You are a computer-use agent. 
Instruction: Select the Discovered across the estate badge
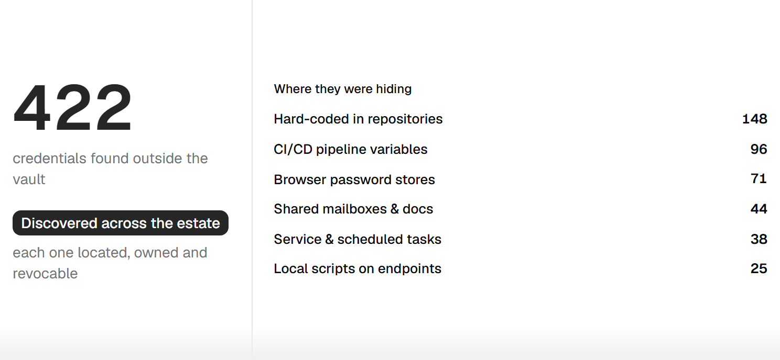tap(121, 223)
